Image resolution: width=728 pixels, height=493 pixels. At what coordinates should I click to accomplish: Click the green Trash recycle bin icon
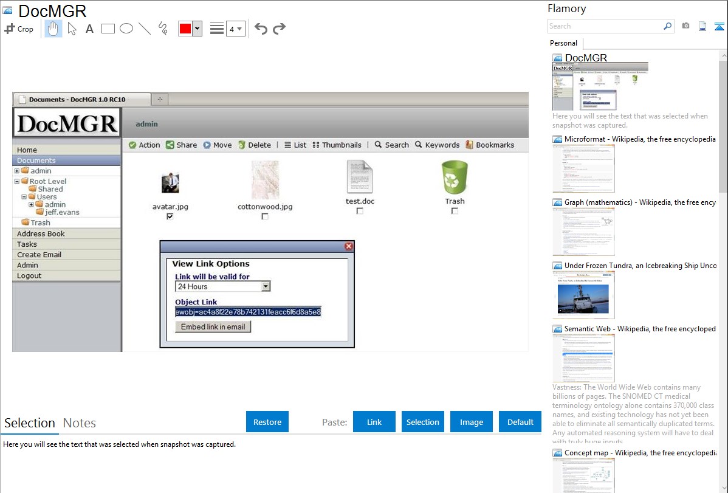click(x=455, y=177)
